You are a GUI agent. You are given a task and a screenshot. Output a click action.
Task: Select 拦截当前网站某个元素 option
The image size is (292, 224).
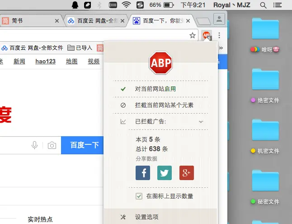[x=160, y=105]
